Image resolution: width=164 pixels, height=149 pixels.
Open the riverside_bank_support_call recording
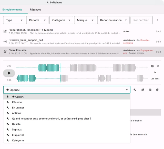coord(82,42)
